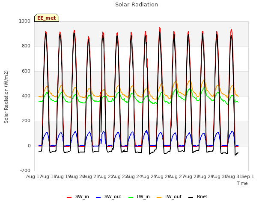Click the black Rnet legend swatch
The image size is (274, 205).
pyautogui.click(x=191, y=197)
